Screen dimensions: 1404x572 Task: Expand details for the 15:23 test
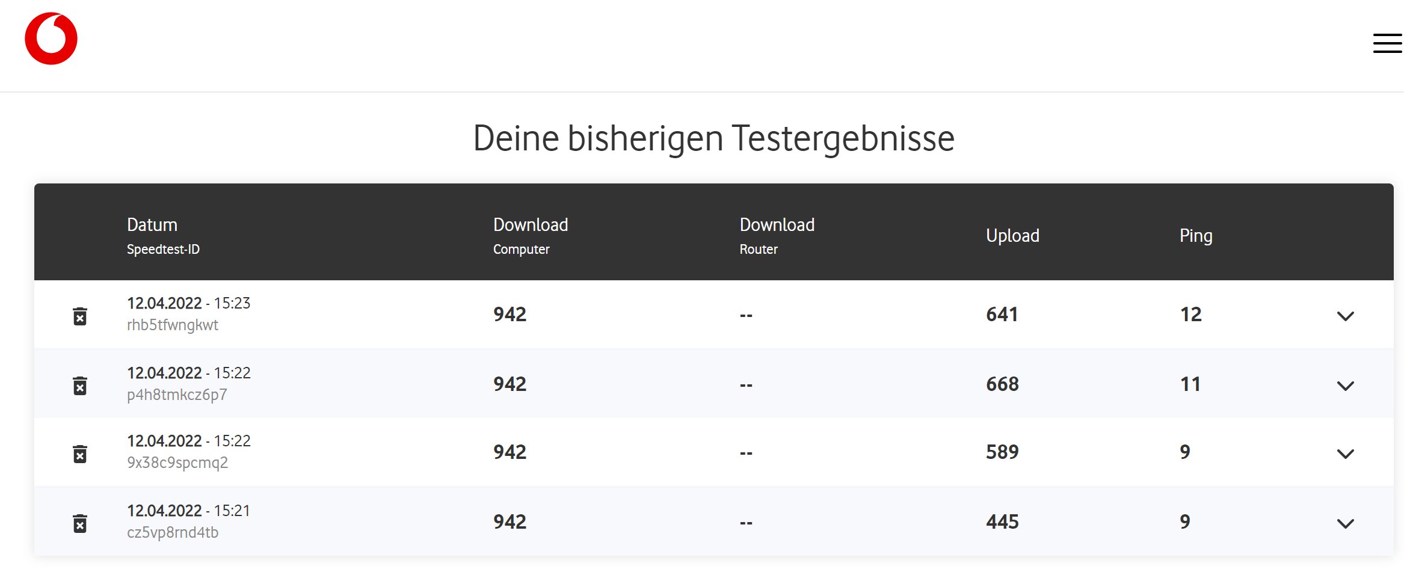point(1345,316)
